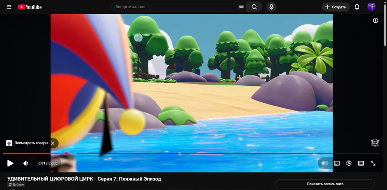Open the notifications bell

(357, 7)
